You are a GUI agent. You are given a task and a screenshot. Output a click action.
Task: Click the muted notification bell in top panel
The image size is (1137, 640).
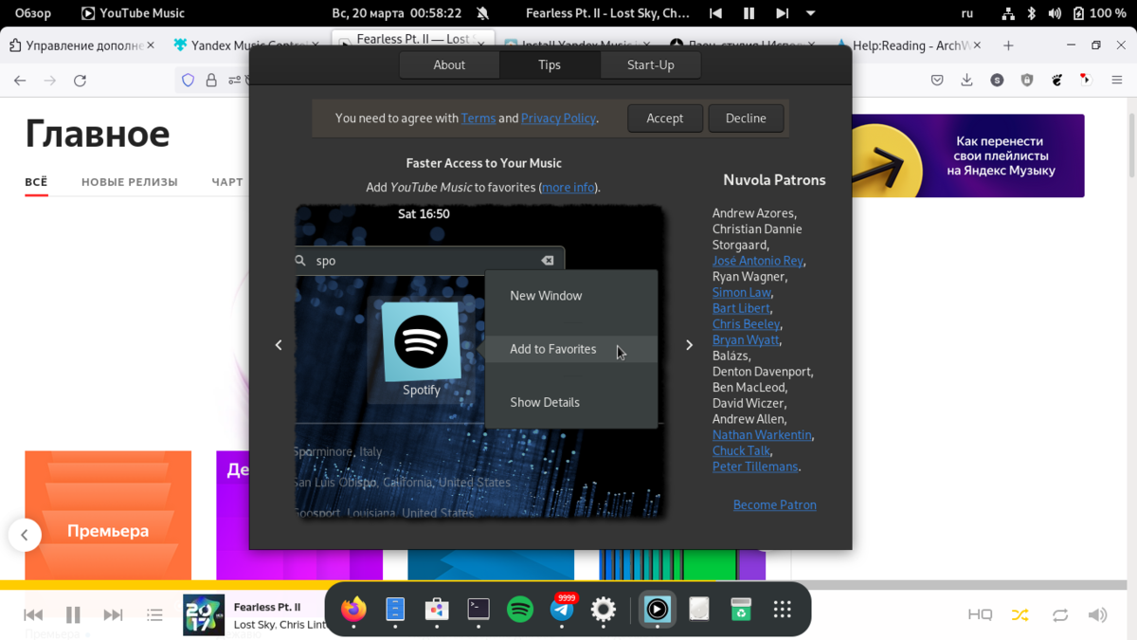coord(483,13)
